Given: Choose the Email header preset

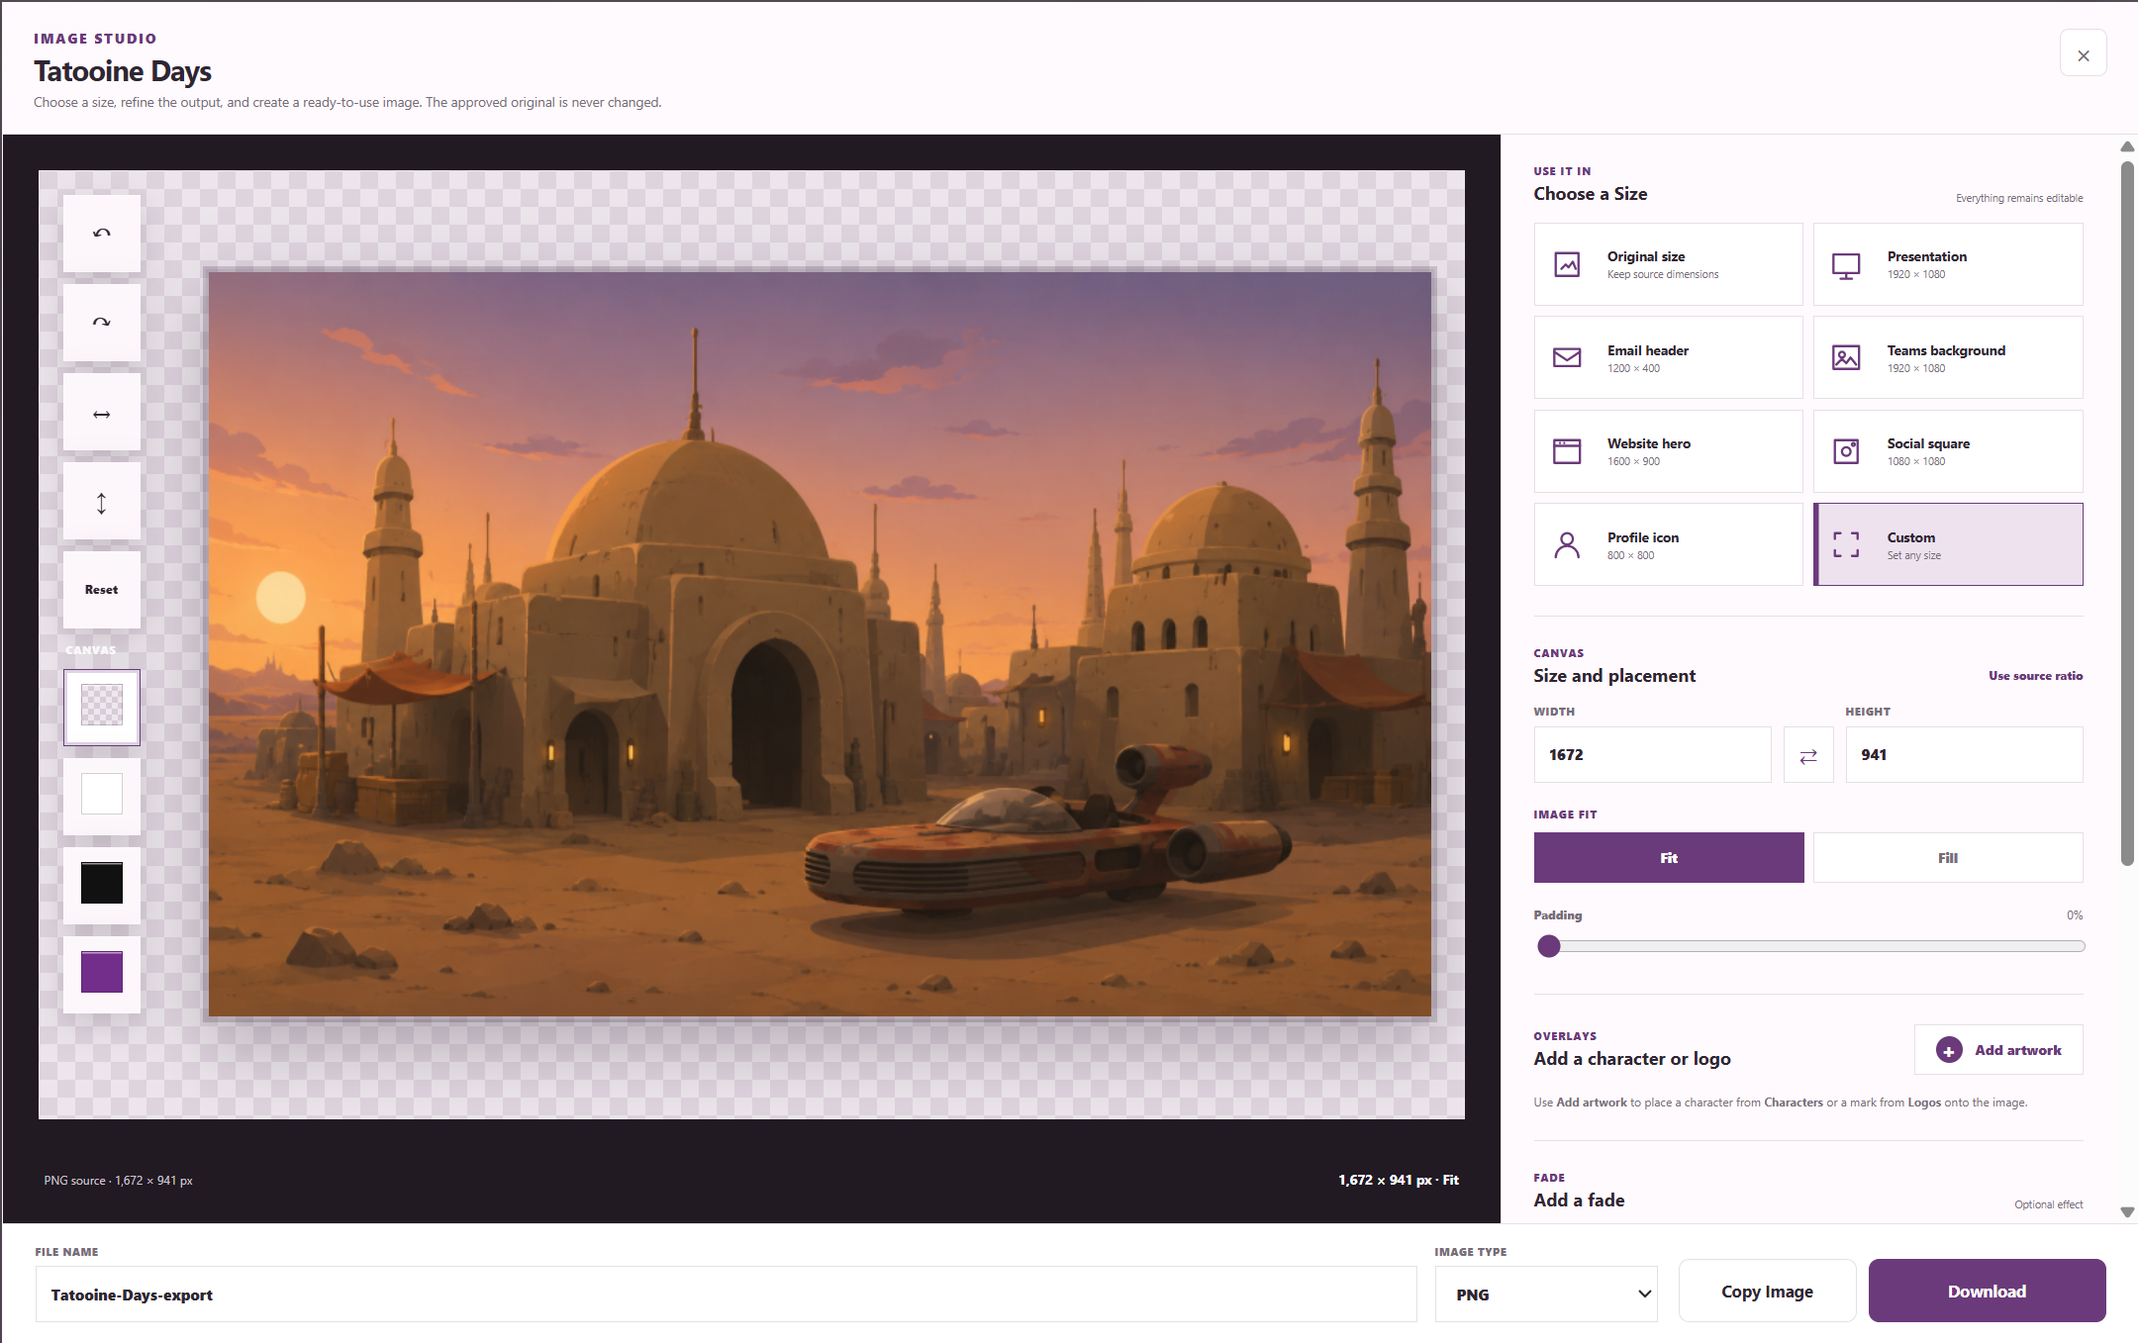Looking at the screenshot, I should [x=1669, y=357].
